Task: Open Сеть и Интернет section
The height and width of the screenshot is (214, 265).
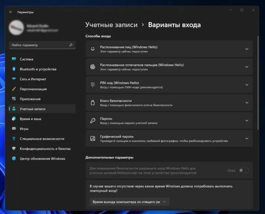Action: tap(42, 79)
